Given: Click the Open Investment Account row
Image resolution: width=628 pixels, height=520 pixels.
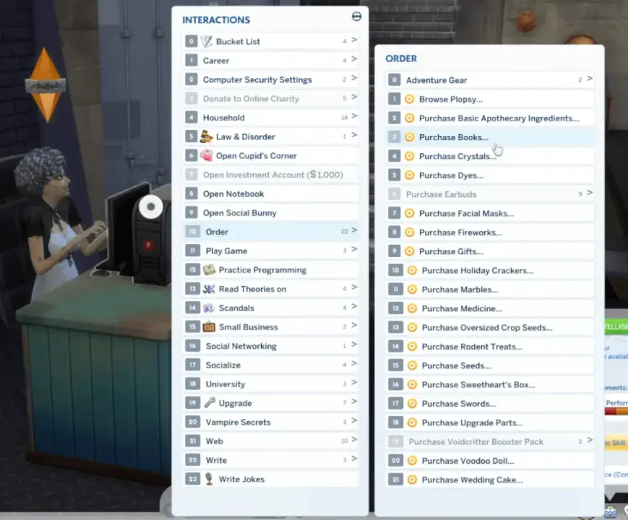Looking at the screenshot, I should point(271,175).
